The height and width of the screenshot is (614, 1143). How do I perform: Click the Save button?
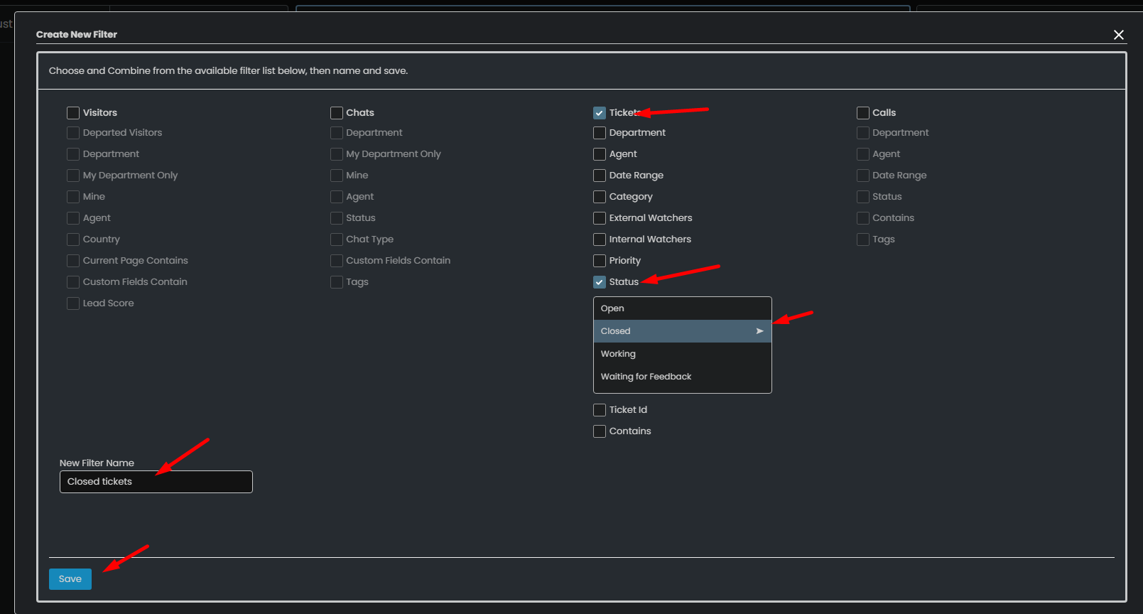click(x=70, y=579)
